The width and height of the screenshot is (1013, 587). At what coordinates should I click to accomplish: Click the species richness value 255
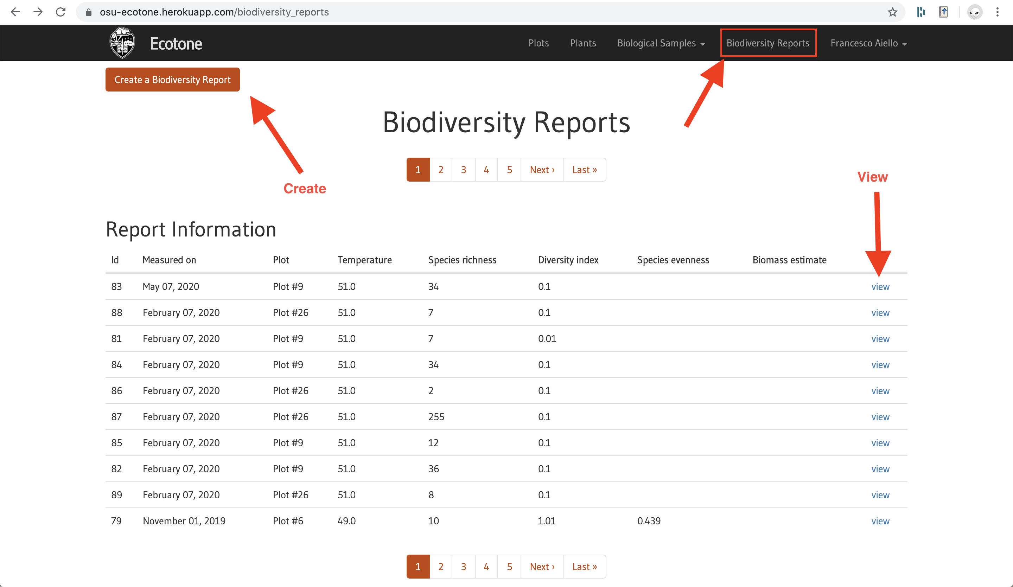pyautogui.click(x=436, y=417)
